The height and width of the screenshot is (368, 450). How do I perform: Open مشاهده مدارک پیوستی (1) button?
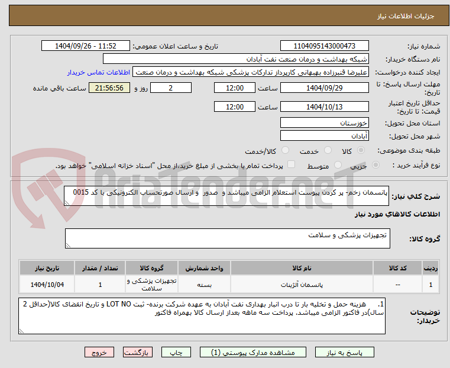(253, 352)
